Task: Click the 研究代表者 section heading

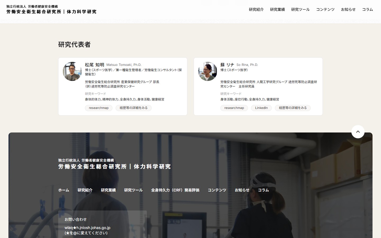Action: 74,44
